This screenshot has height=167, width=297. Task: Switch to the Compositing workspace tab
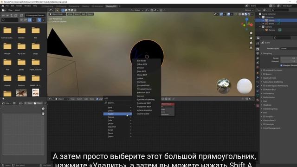coord(74,6)
